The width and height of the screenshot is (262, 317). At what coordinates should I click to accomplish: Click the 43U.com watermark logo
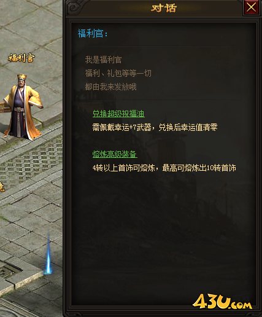(x=222, y=302)
